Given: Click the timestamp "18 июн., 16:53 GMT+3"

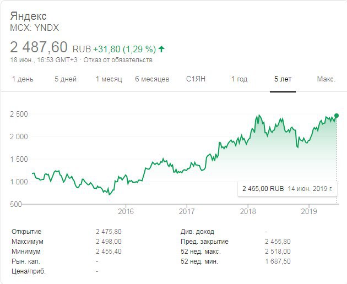Looking at the screenshot, I should [x=44, y=60].
